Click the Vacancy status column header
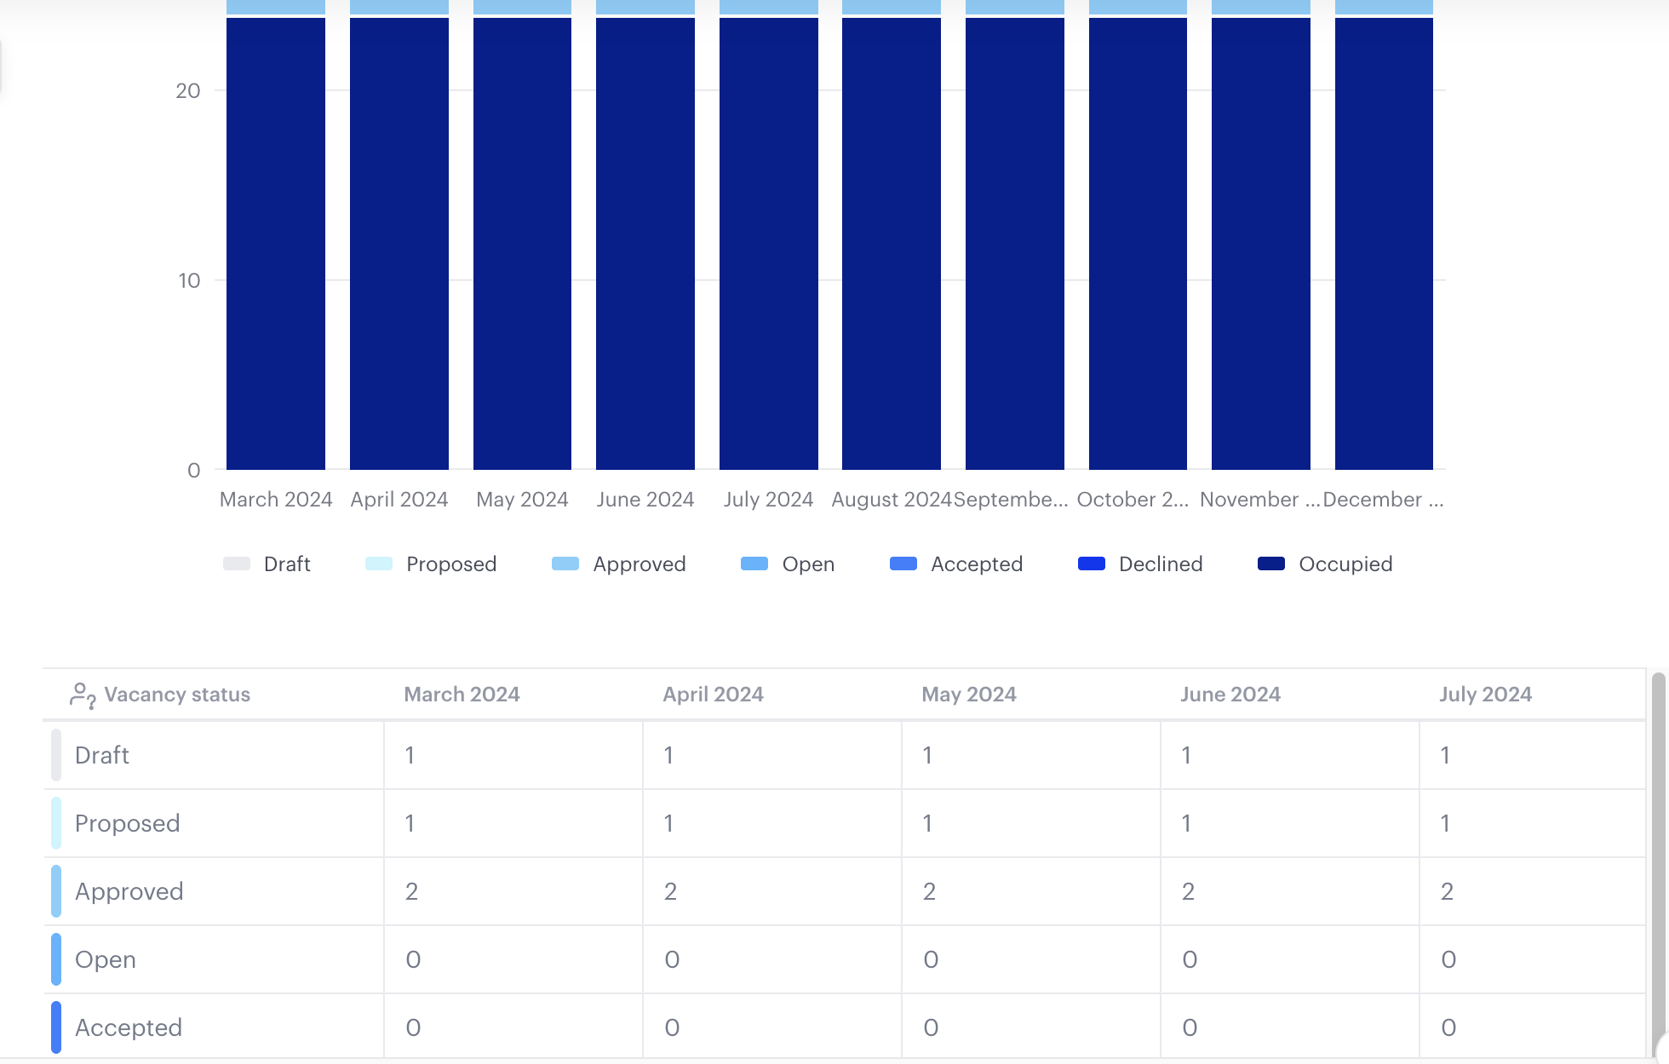 click(x=177, y=695)
